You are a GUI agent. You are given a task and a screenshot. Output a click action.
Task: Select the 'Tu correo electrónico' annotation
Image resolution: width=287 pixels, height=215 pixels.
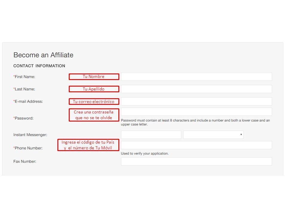[x=94, y=102]
